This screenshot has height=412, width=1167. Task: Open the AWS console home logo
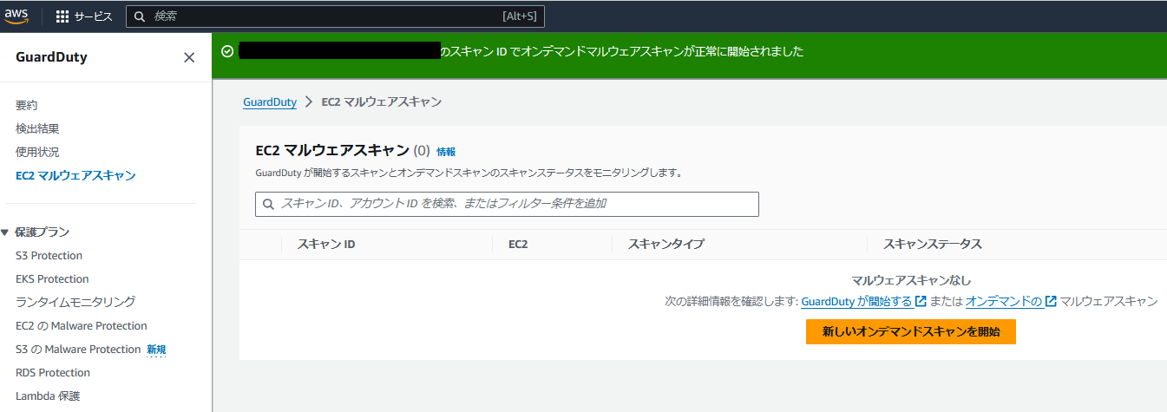pyautogui.click(x=17, y=16)
